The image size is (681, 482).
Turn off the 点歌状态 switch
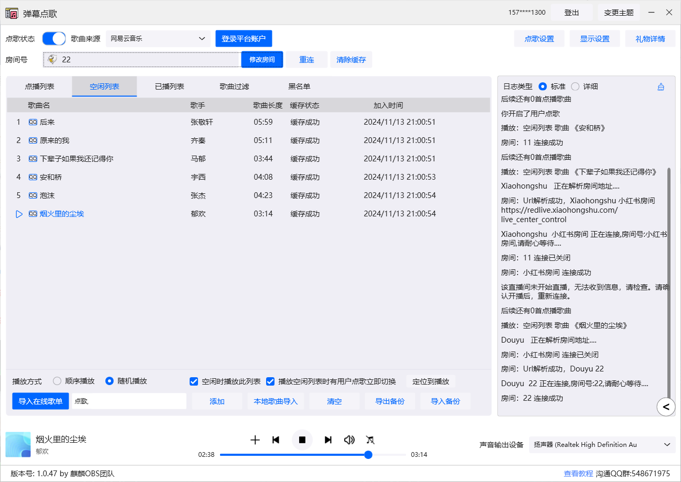click(54, 38)
